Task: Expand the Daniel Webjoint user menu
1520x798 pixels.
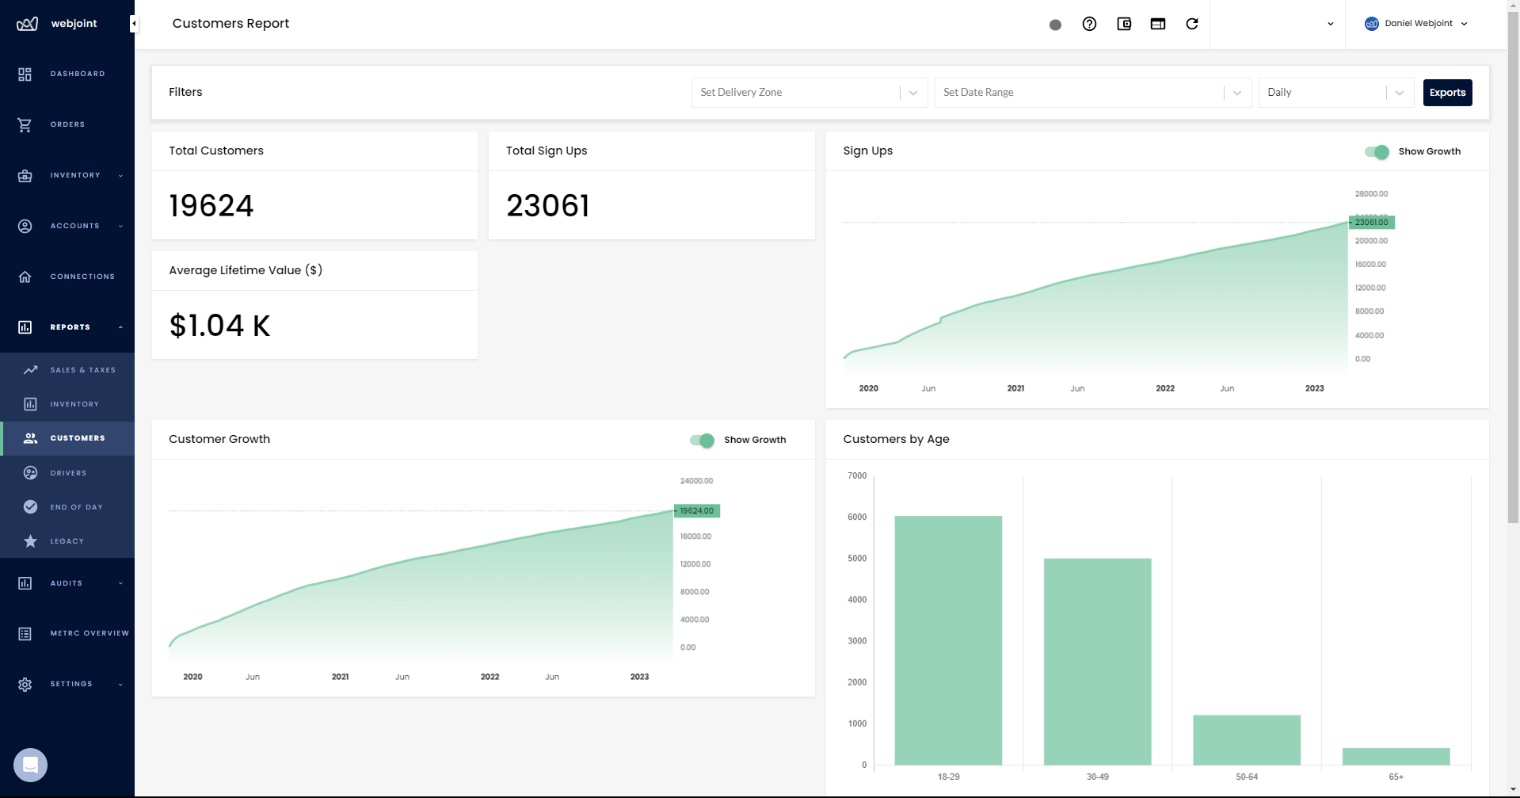Action: coord(1416,24)
